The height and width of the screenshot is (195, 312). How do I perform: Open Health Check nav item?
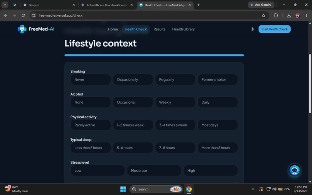(136, 29)
